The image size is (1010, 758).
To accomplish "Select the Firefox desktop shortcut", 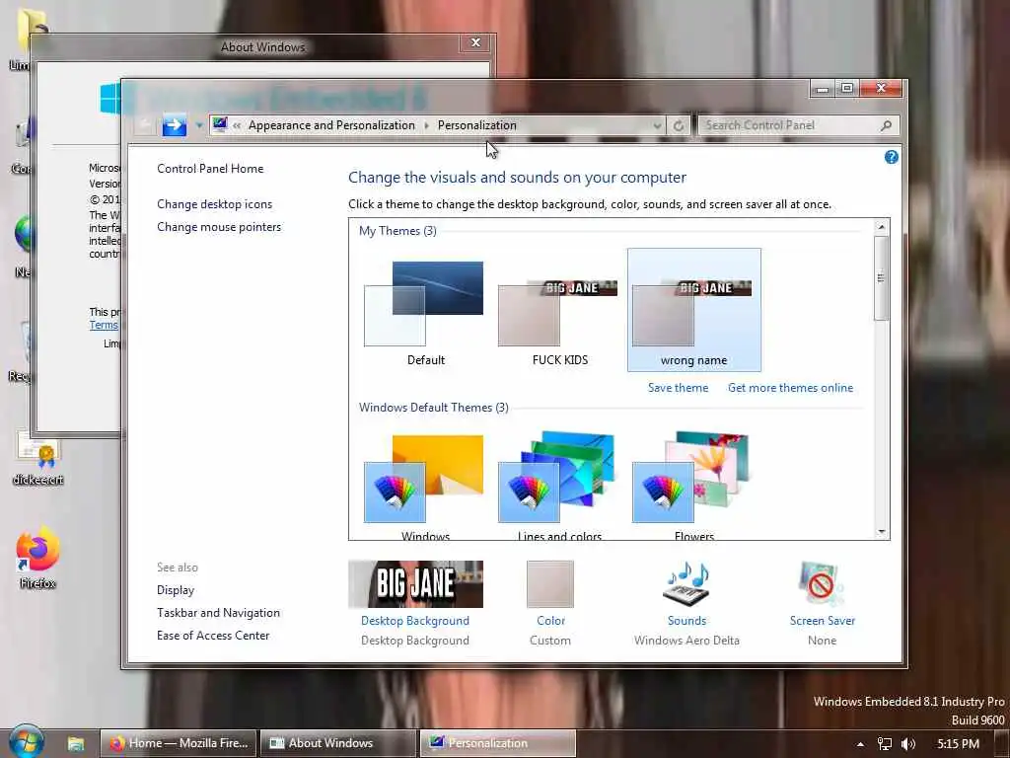I will (x=38, y=559).
